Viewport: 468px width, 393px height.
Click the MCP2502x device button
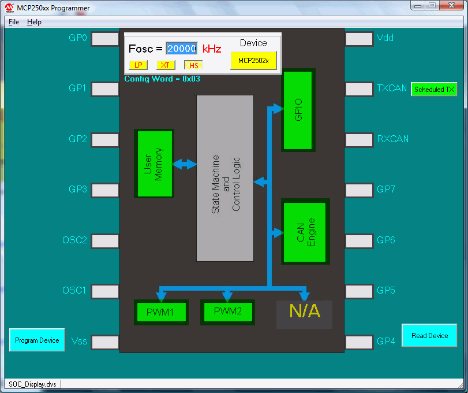[253, 60]
